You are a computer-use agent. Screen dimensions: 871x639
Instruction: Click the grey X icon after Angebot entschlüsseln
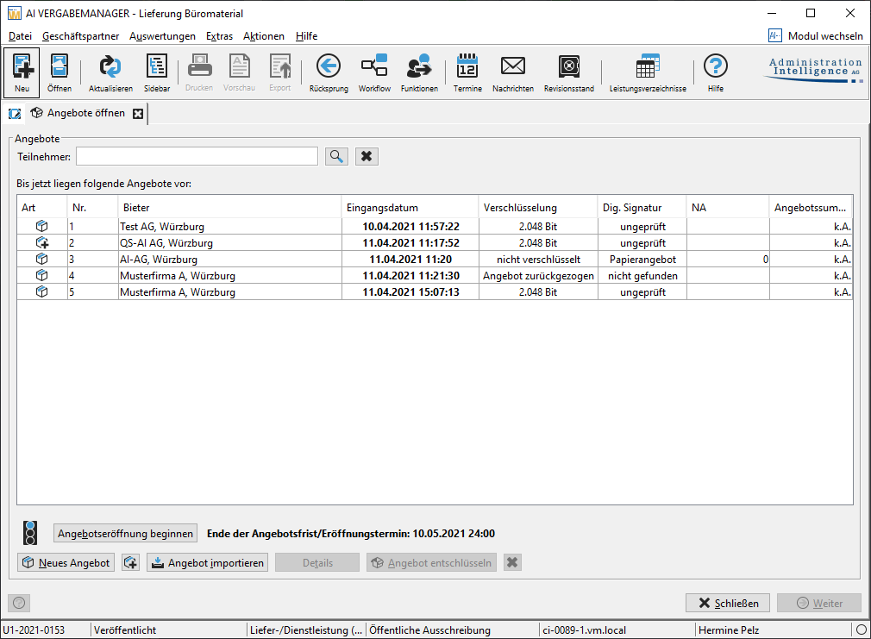[x=512, y=562]
